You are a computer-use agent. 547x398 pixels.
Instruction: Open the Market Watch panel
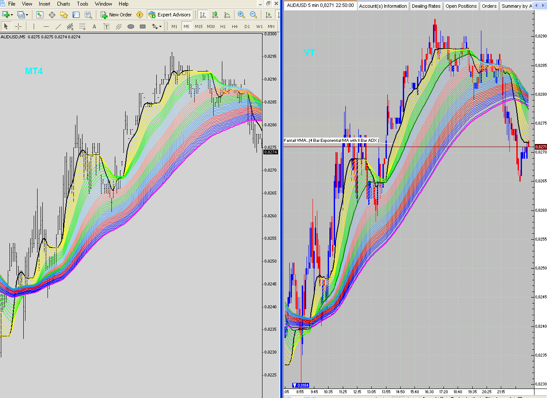point(40,15)
